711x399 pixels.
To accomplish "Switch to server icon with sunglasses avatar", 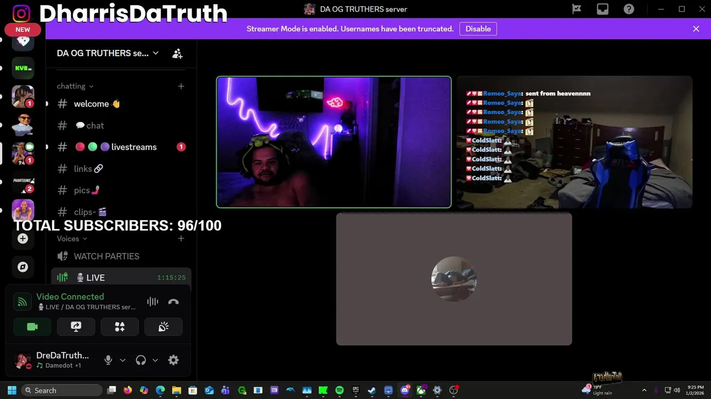I will point(23,125).
